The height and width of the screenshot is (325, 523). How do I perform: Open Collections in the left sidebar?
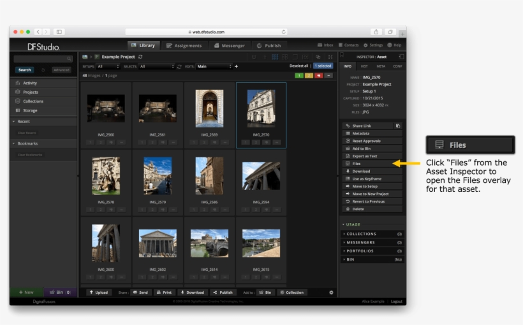(43, 101)
